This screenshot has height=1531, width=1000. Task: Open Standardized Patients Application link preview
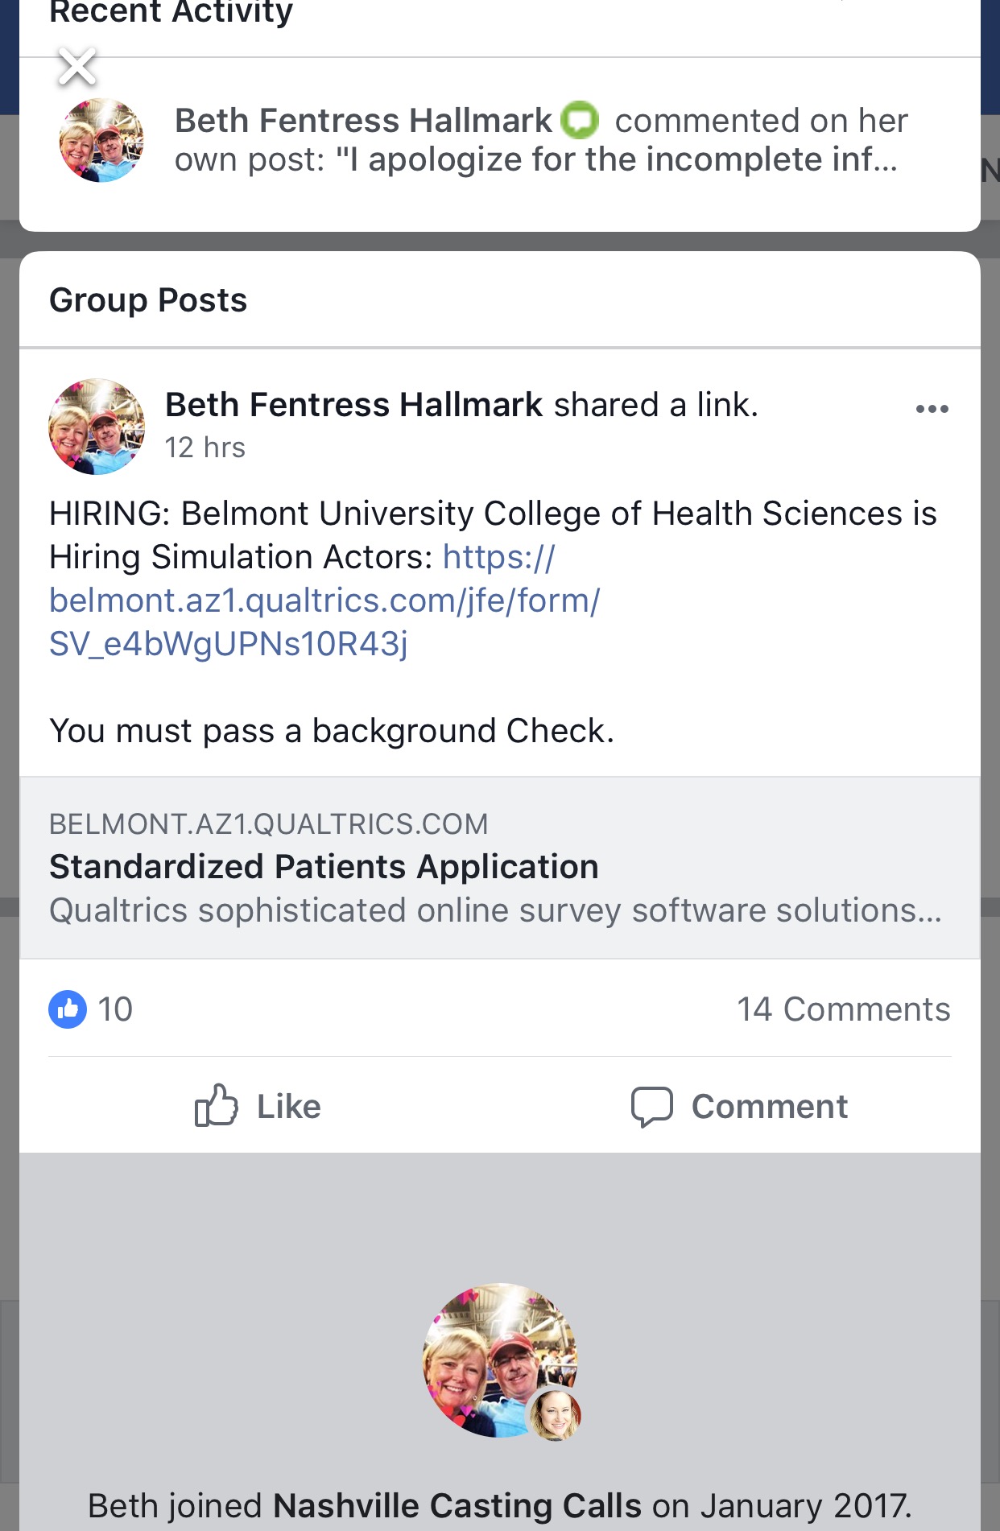(x=499, y=868)
